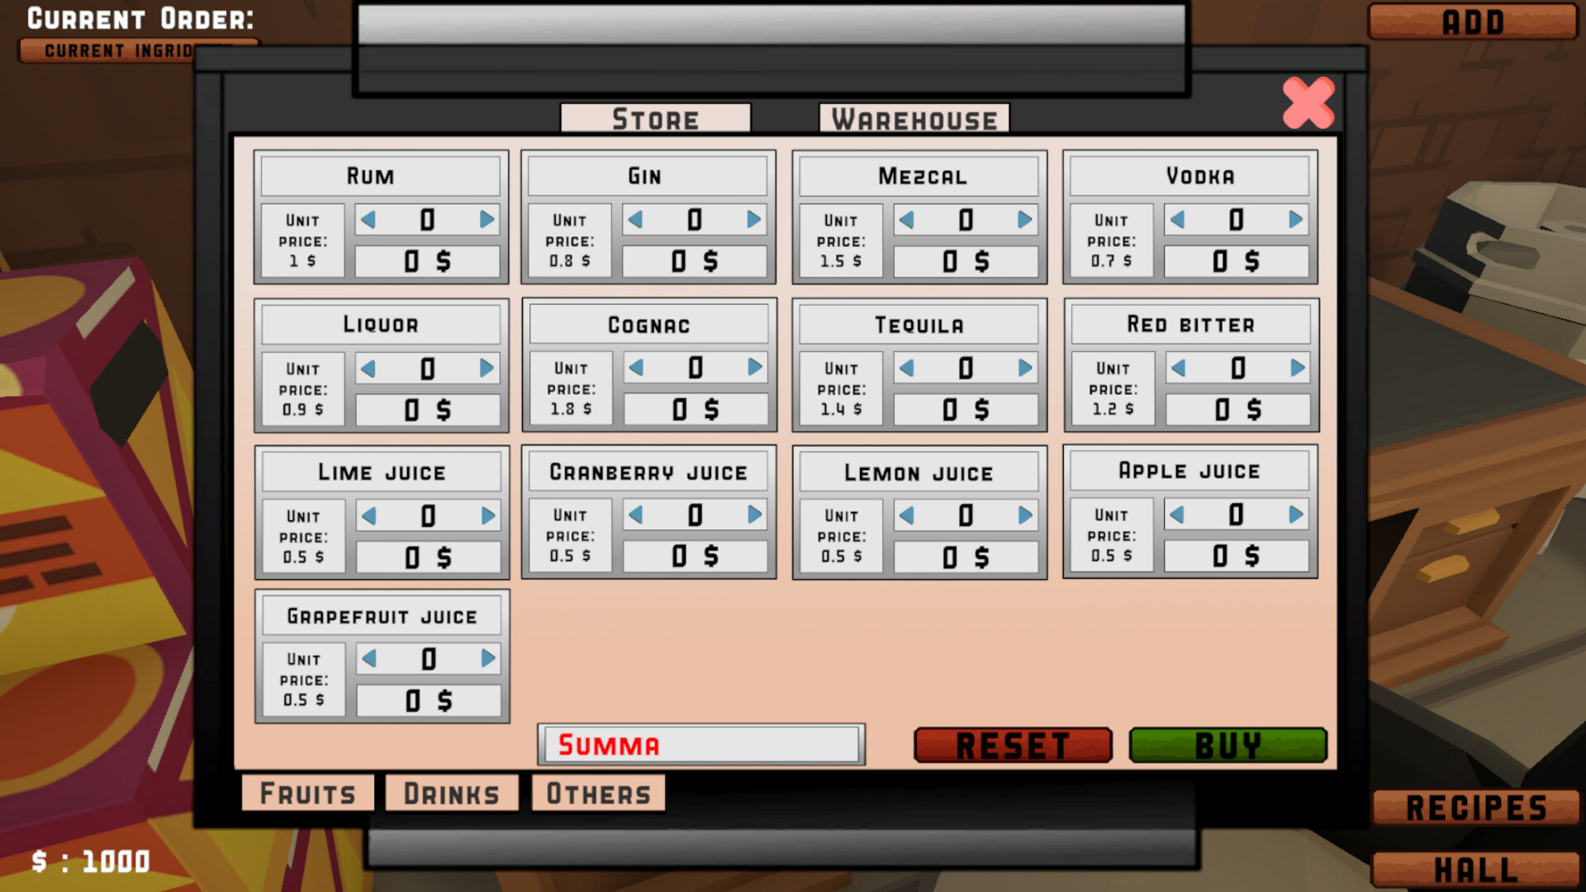Increase the Mezcal quantity
The width and height of the screenshot is (1586, 892).
coord(1026,219)
